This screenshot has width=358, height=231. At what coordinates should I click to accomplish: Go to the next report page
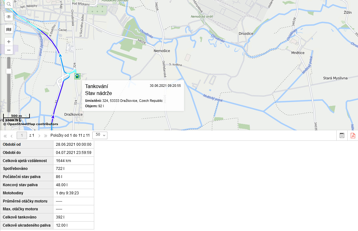point(39,136)
